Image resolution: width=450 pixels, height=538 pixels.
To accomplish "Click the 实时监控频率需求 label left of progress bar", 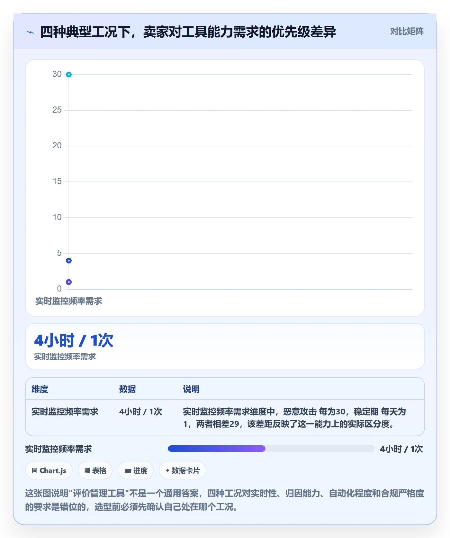I will (59, 449).
